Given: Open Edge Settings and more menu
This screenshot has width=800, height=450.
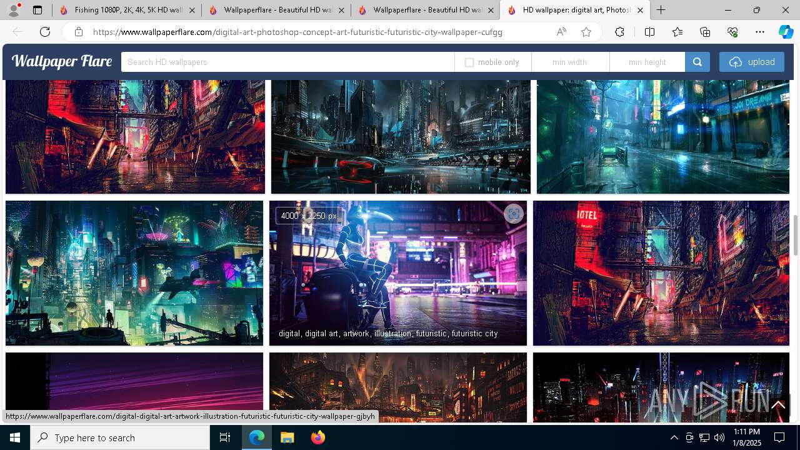Looking at the screenshot, I should (760, 32).
